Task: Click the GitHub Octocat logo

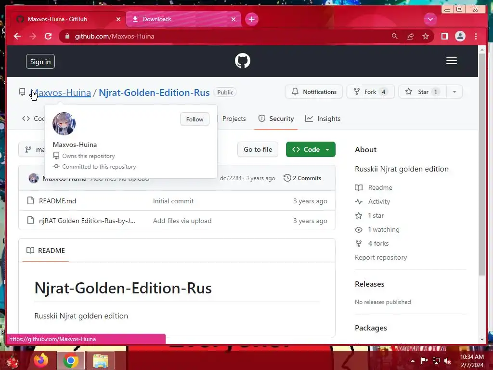Action: (x=243, y=61)
